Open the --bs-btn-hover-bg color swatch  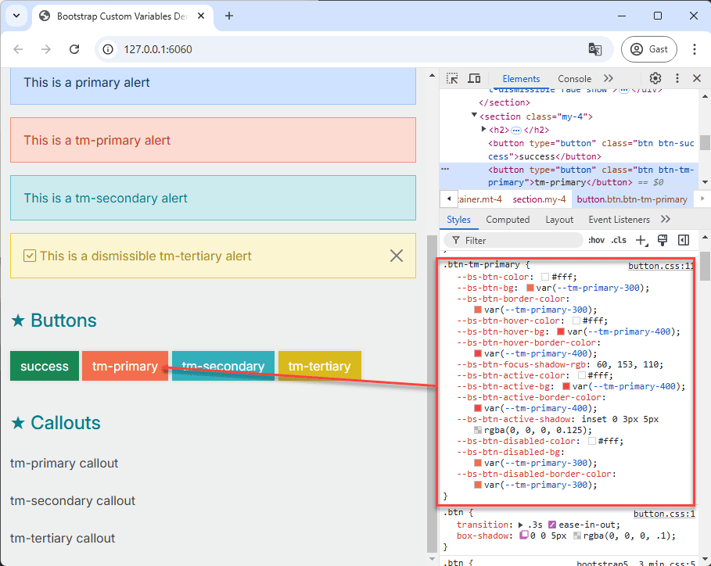(x=561, y=331)
